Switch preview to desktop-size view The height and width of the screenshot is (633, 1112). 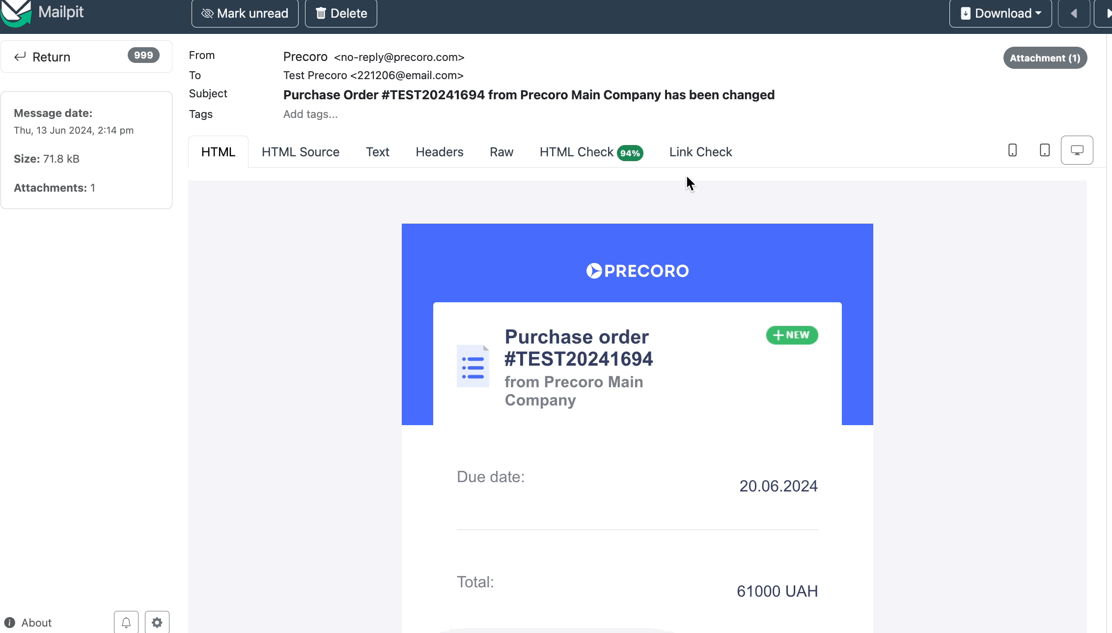(1077, 150)
